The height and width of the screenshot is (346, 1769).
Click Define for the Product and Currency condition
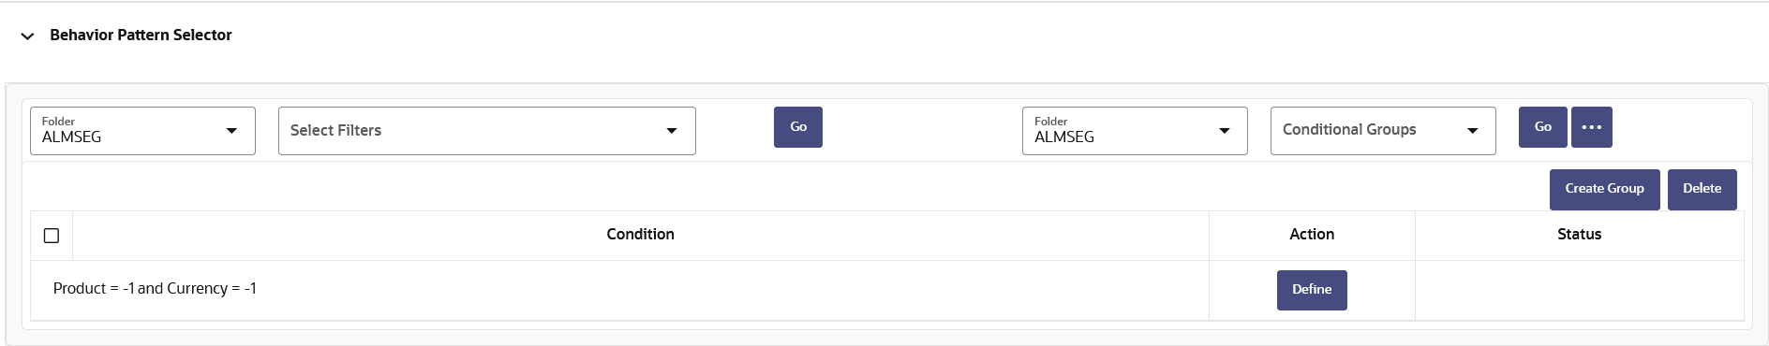pyautogui.click(x=1312, y=290)
